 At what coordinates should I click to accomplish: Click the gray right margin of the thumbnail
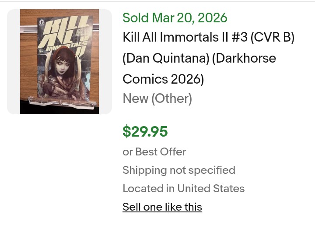click(105, 62)
